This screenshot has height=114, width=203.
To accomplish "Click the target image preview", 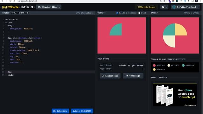I will click(x=175, y=35).
